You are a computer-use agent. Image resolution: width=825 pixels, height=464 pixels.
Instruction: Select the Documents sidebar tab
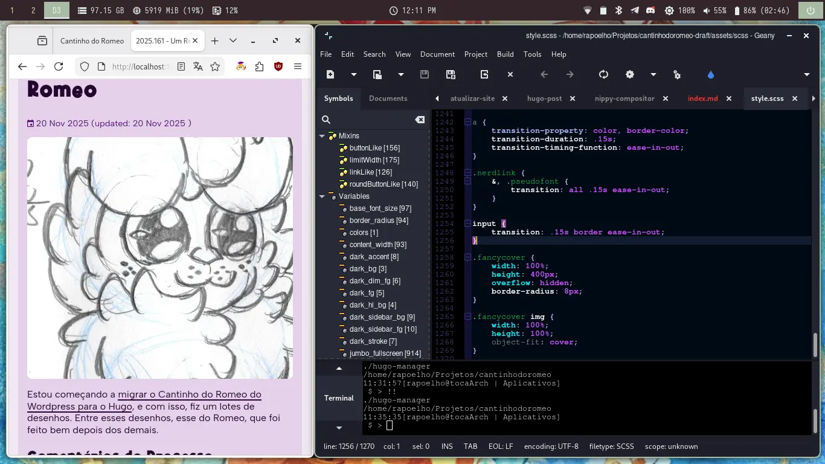coord(388,98)
